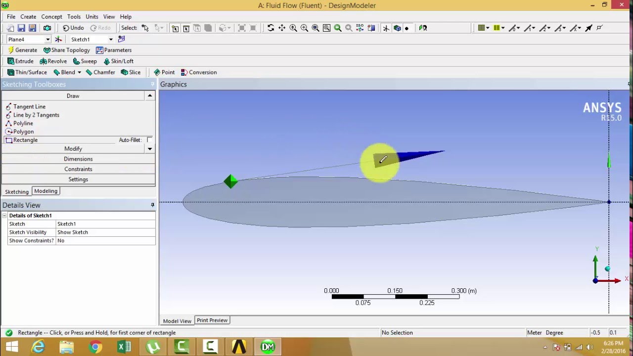Enable the Auto-Fillet checkbox
The image size is (633, 356).
pyautogui.click(x=149, y=140)
